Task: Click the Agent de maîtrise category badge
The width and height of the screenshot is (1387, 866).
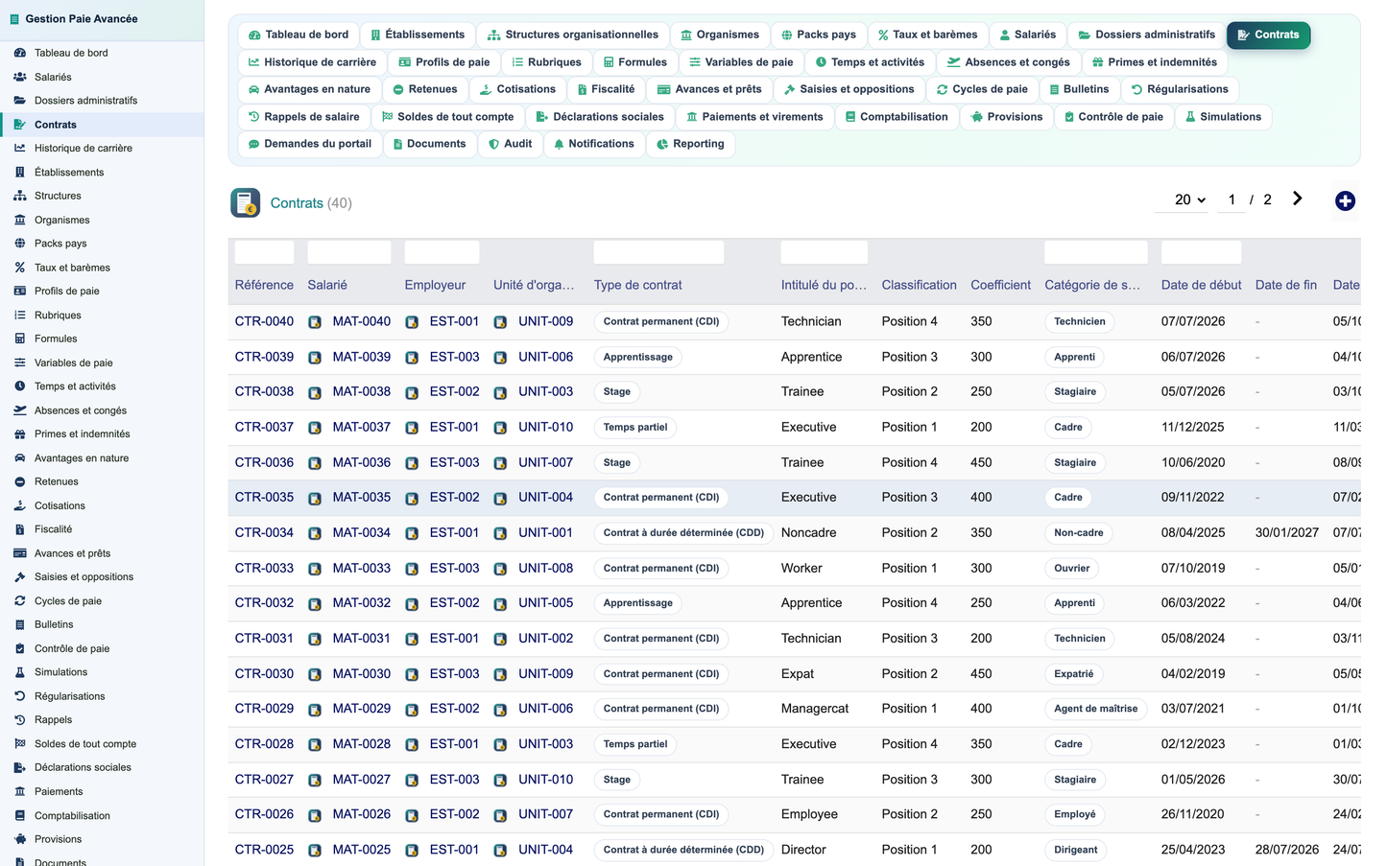Action: 1095,709
